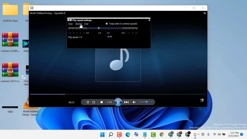Click the seek progress bar
The image size is (247, 139).
point(118,94)
